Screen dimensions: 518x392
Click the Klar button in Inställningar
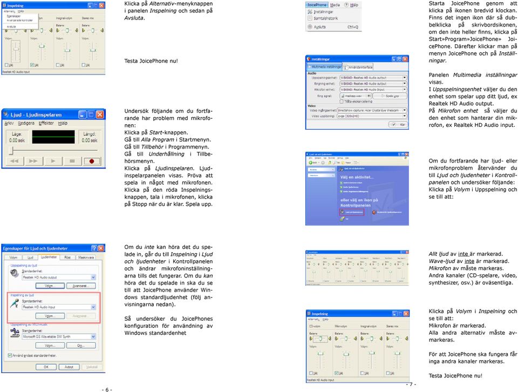tap(398, 125)
